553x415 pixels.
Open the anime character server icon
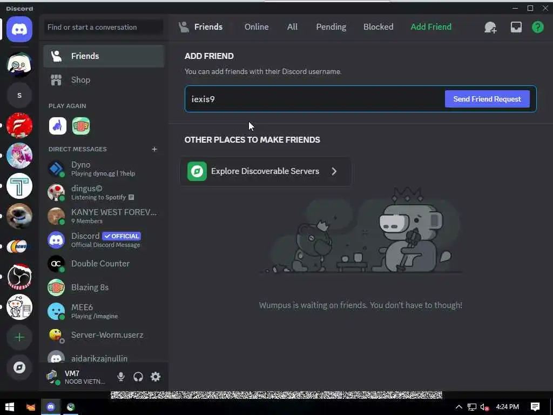tap(19, 156)
